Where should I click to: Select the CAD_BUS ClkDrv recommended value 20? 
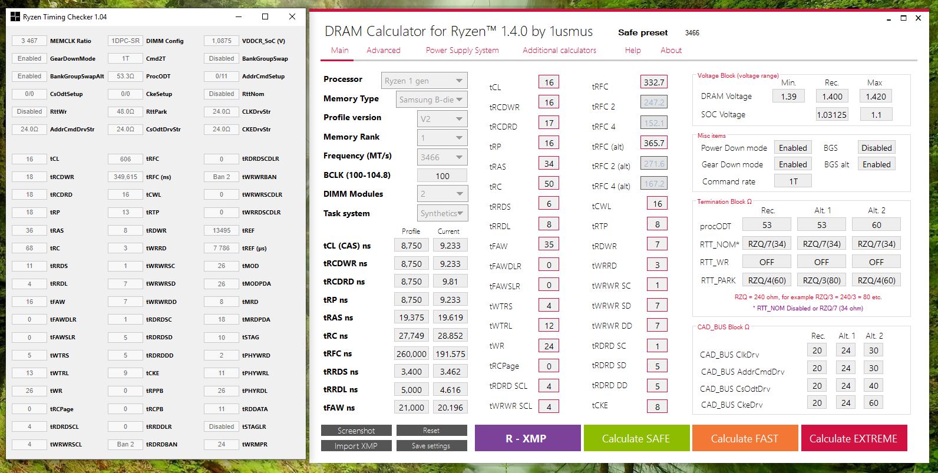pyautogui.click(x=817, y=350)
